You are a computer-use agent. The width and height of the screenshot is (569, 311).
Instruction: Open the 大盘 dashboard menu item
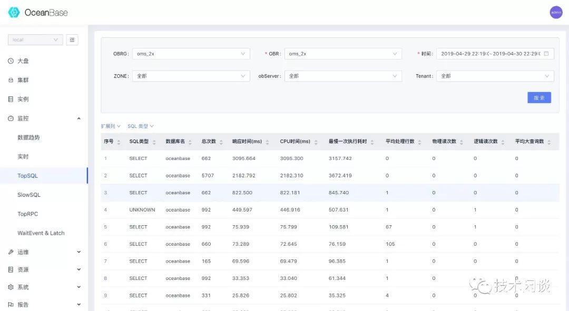pyautogui.click(x=23, y=61)
